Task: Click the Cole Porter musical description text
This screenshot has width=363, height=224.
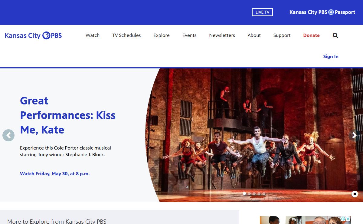Action: click(x=65, y=151)
